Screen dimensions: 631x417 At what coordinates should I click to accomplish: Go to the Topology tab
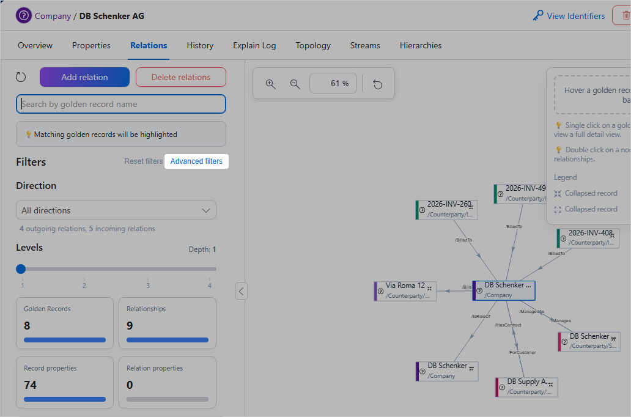click(313, 45)
